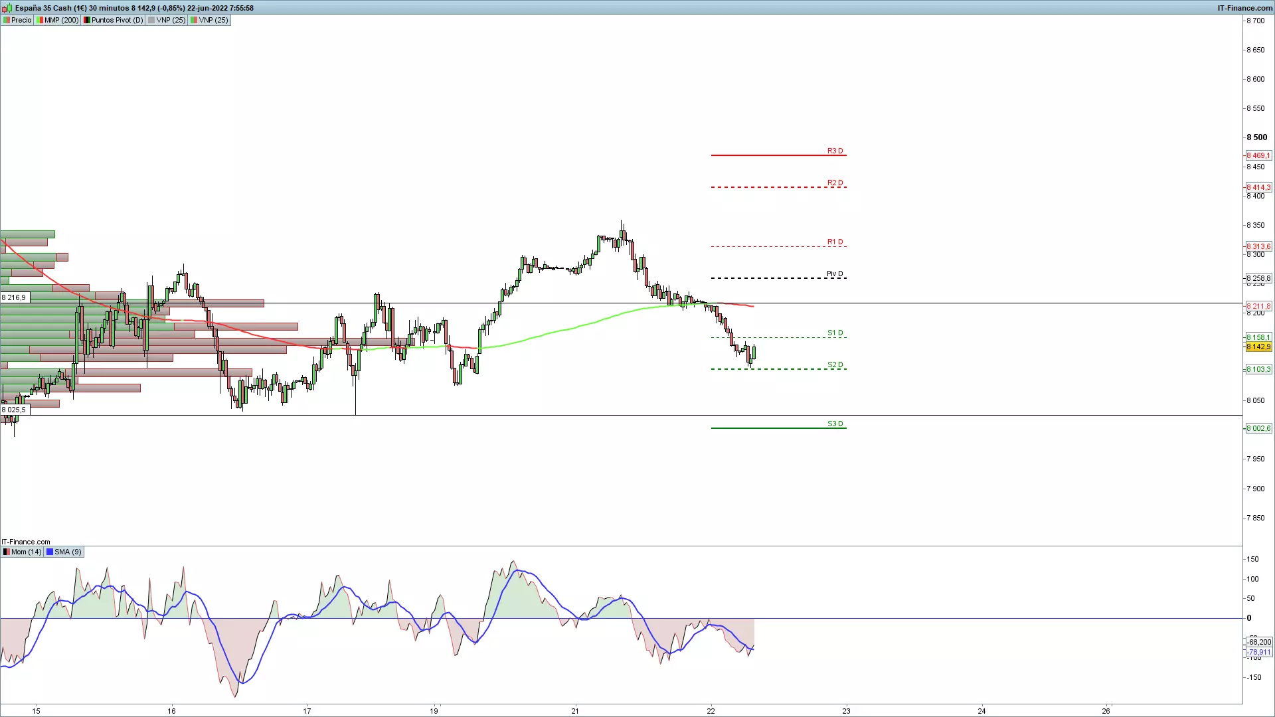The image size is (1275, 717).
Task: Click the Piv D pivot label
Action: (x=835, y=274)
